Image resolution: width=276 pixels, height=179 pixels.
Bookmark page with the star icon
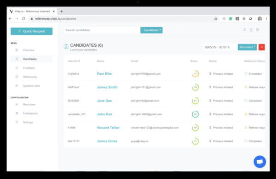click(x=215, y=19)
